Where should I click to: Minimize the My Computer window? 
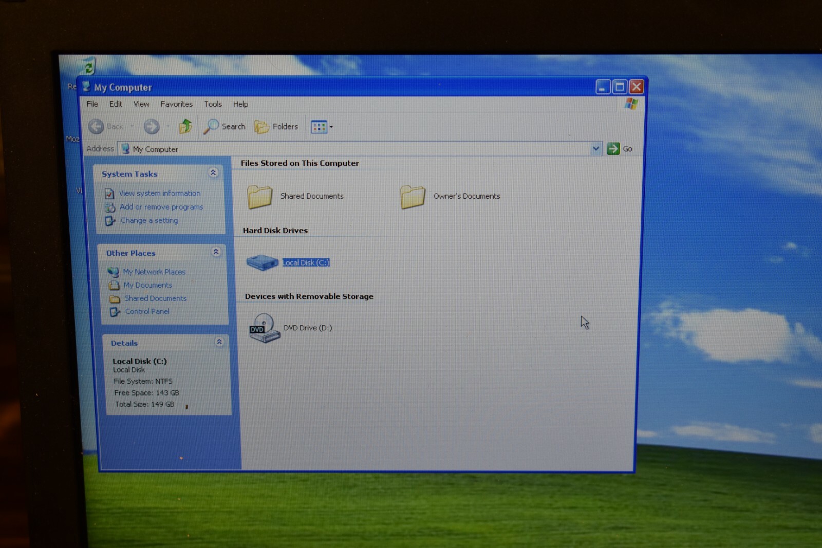pos(603,87)
